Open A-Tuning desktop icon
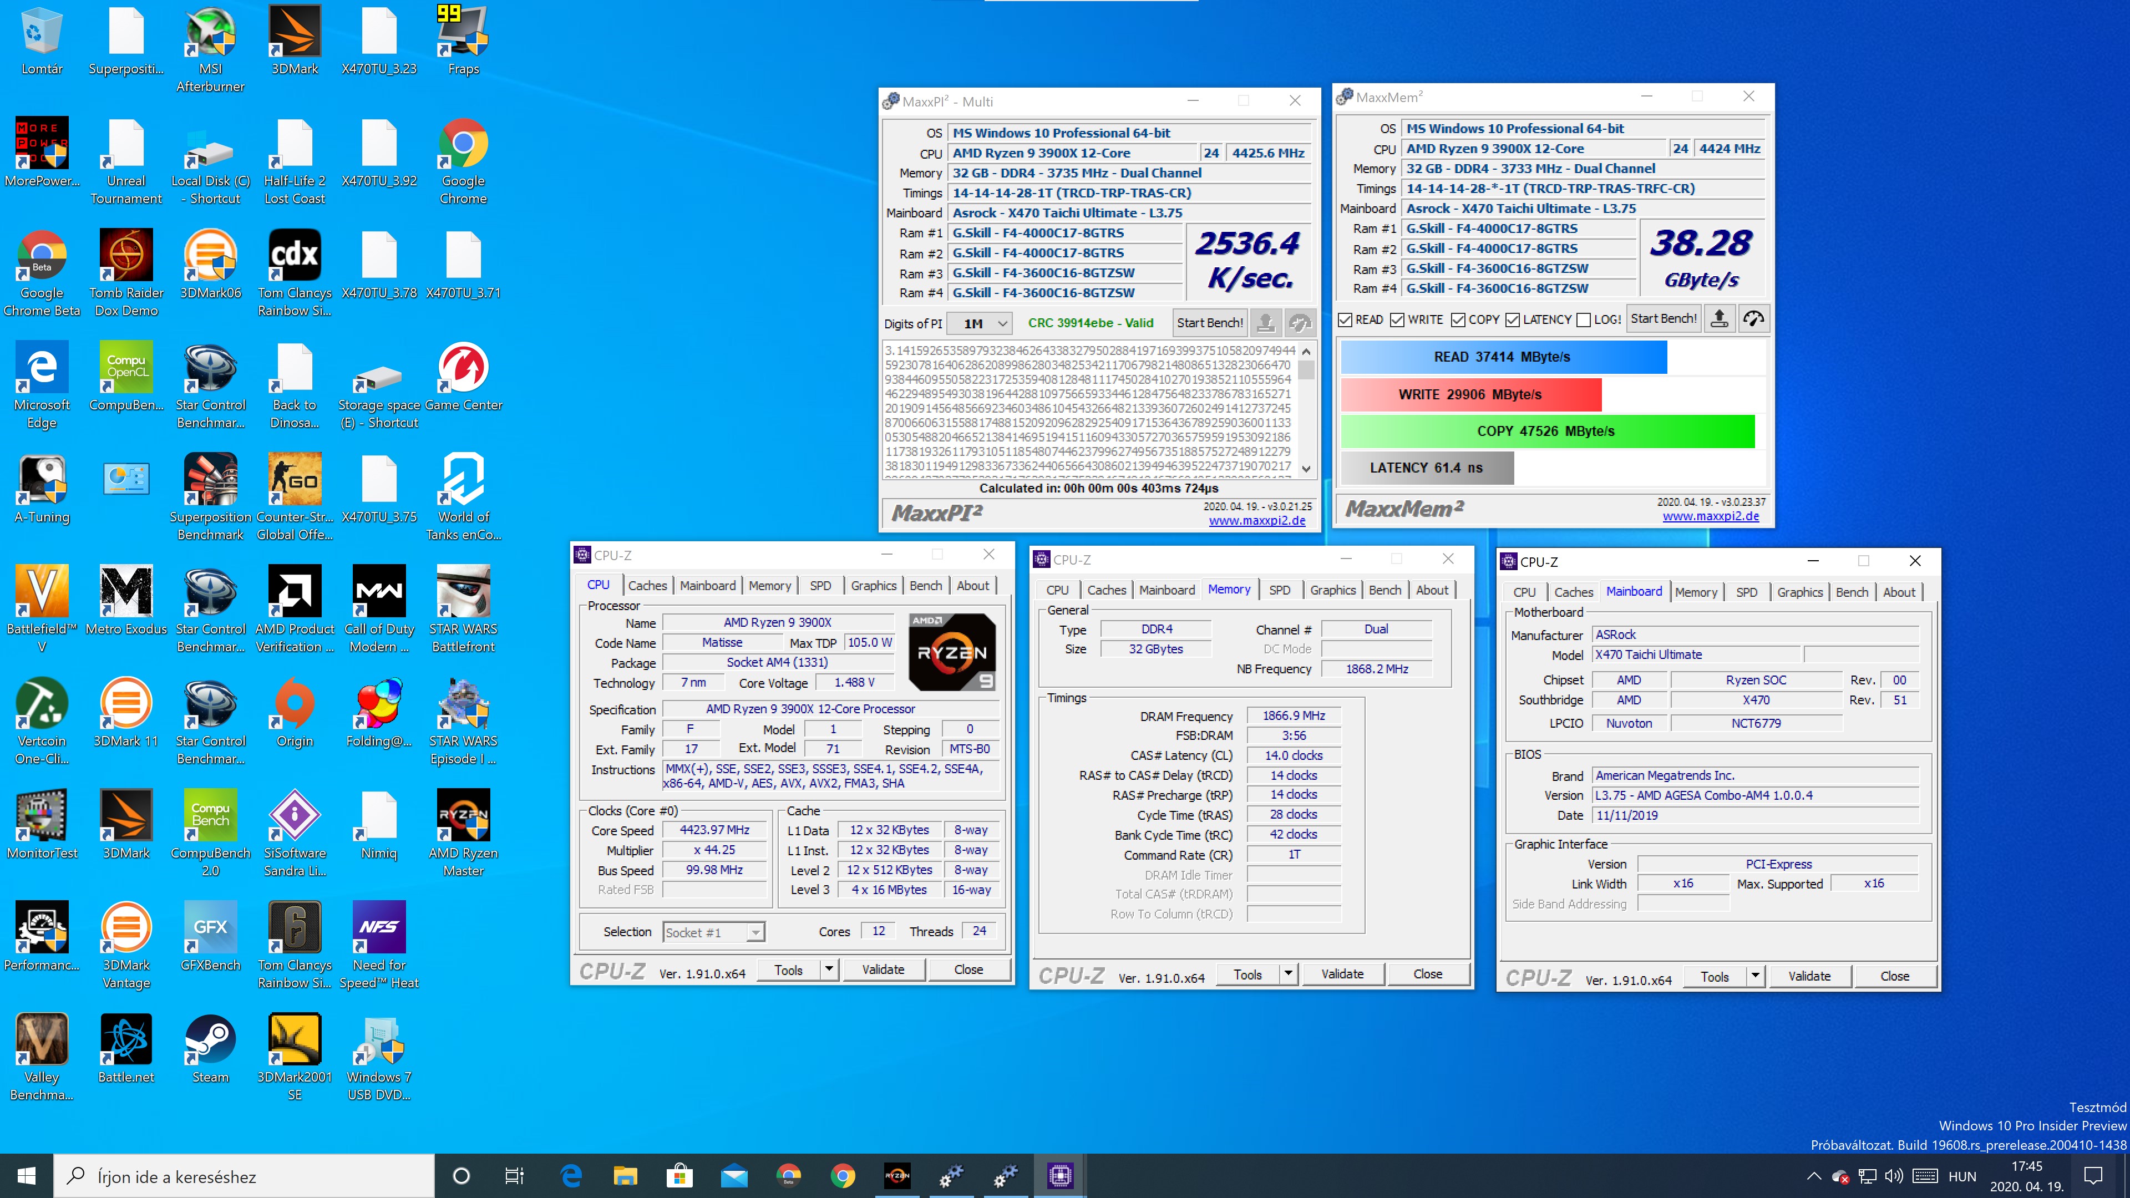This screenshot has height=1198, width=2130. click(42, 489)
